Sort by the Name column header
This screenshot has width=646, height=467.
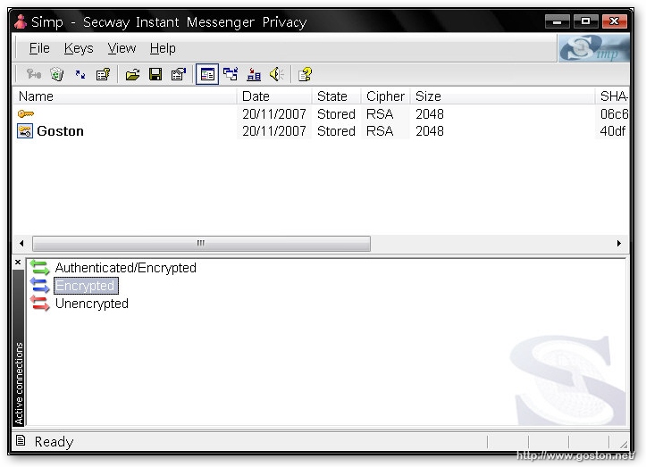click(125, 96)
